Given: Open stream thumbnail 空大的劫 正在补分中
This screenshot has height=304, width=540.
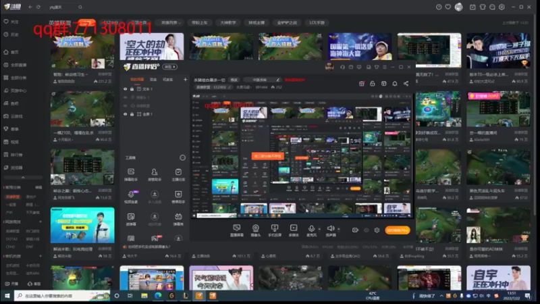Looking at the screenshot, I should (x=151, y=47).
